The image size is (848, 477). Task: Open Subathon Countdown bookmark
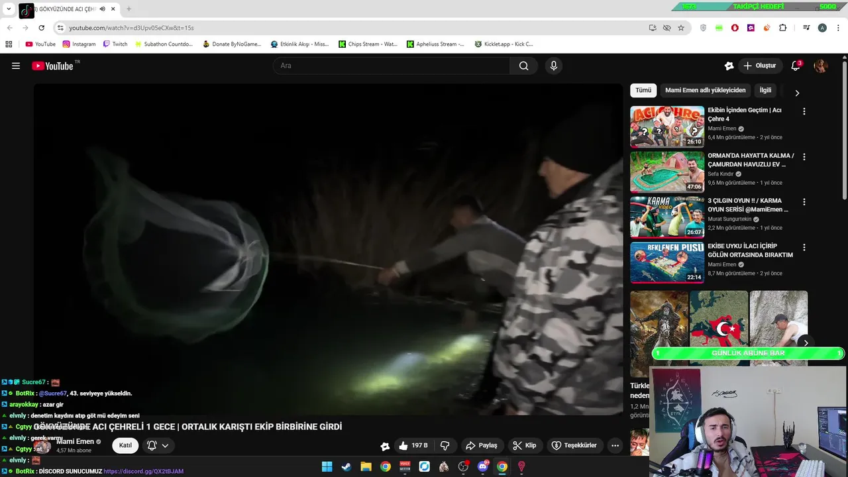click(x=163, y=44)
